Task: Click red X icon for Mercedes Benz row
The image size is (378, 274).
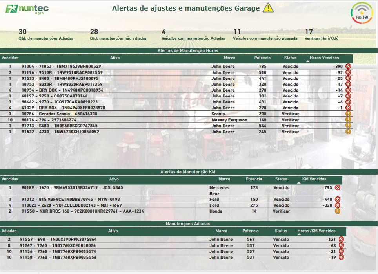Action: (x=338, y=187)
